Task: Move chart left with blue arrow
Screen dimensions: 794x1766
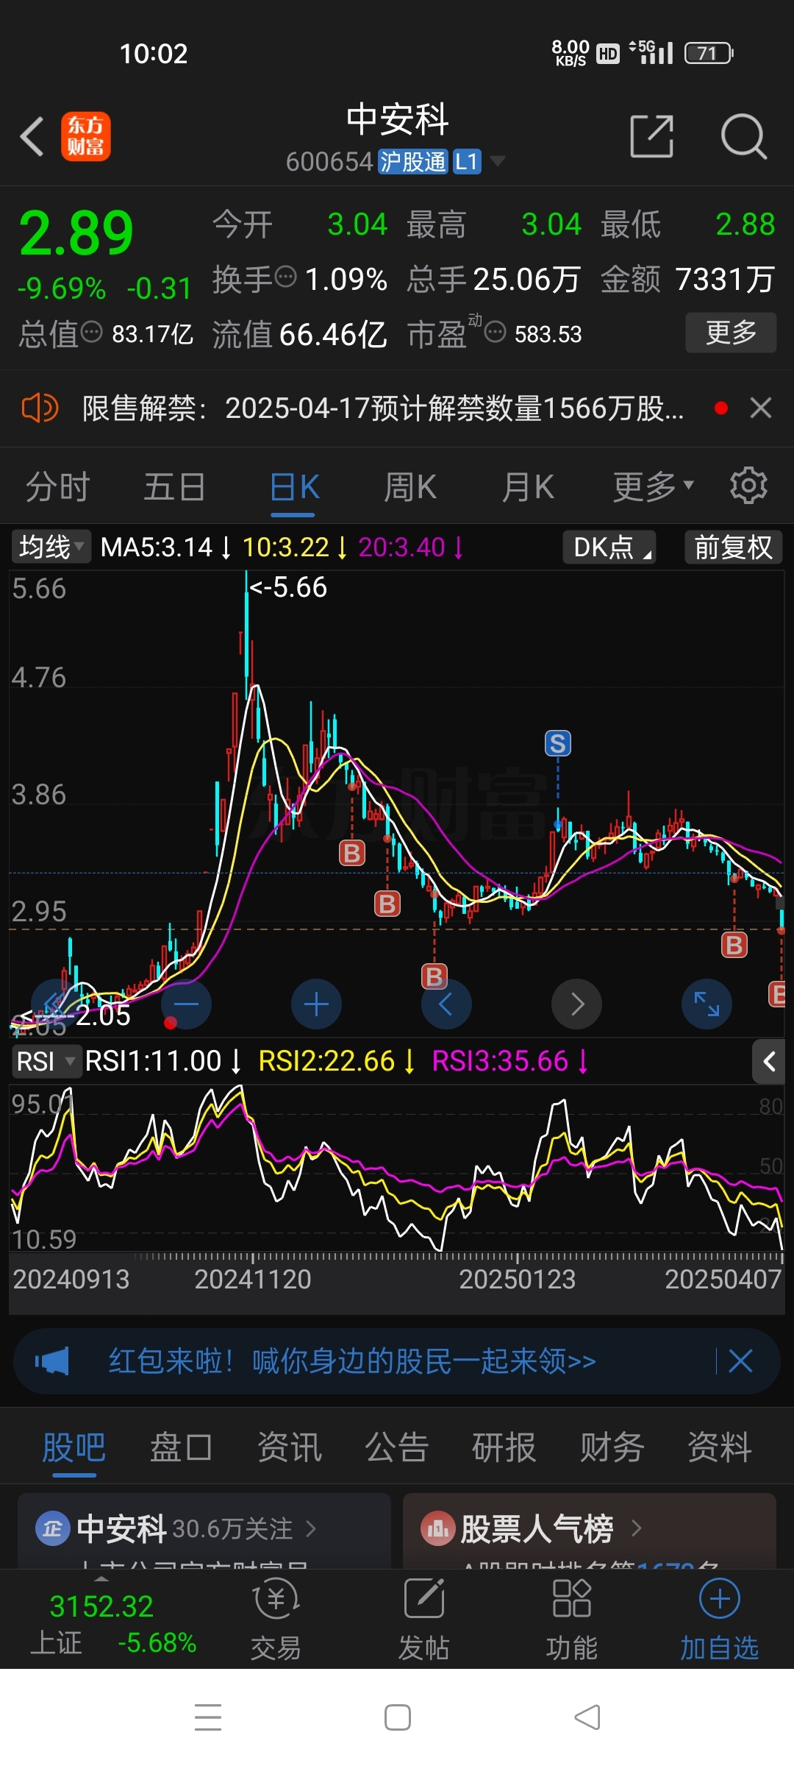Action: click(x=446, y=1004)
